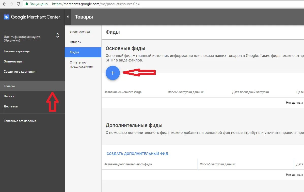This screenshot has width=304, height=192.
Task: Switch to the Диагностика tab
Action: coord(83,32)
